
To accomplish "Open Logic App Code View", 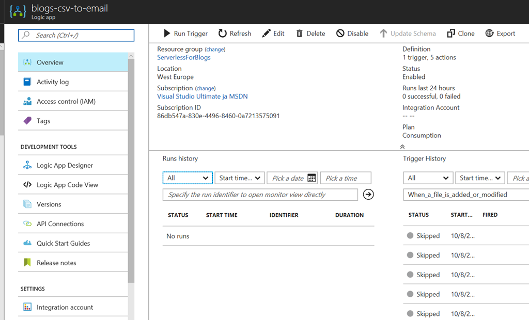I will pyautogui.click(x=67, y=185).
